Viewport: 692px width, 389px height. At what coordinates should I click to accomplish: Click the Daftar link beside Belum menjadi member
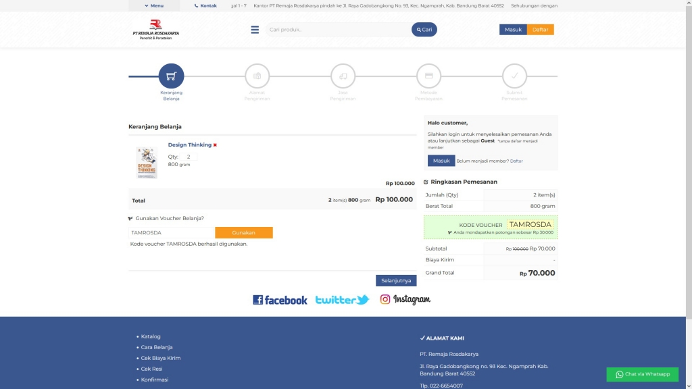pyautogui.click(x=516, y=161)
